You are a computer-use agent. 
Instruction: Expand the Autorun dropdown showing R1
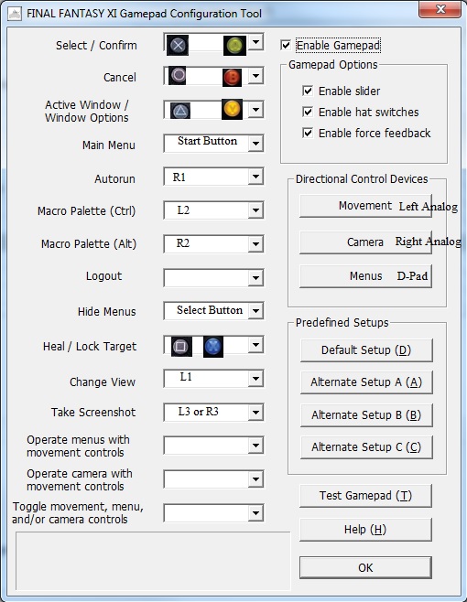(255, 177)
